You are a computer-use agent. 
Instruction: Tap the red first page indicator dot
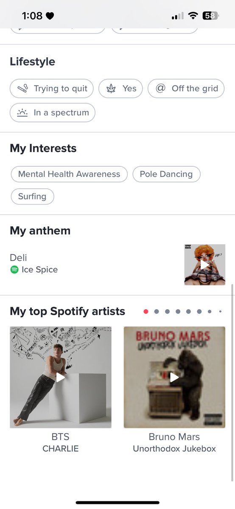(146, 311)
